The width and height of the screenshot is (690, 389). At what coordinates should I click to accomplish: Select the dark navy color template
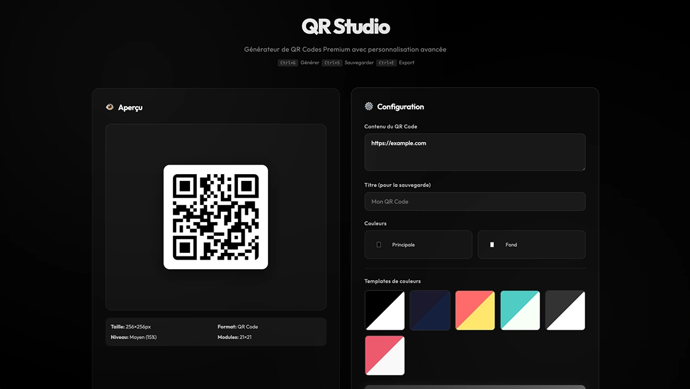(430, 310)
